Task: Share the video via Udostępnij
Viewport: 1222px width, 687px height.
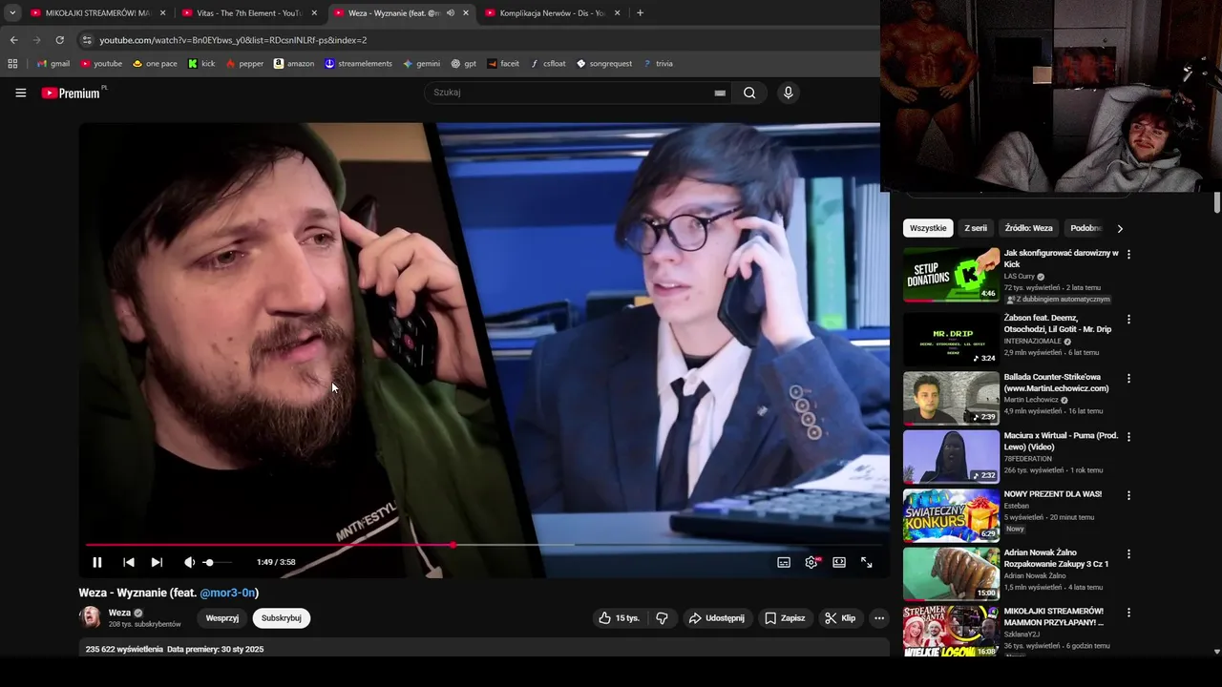Action: (x=717, y=618)
